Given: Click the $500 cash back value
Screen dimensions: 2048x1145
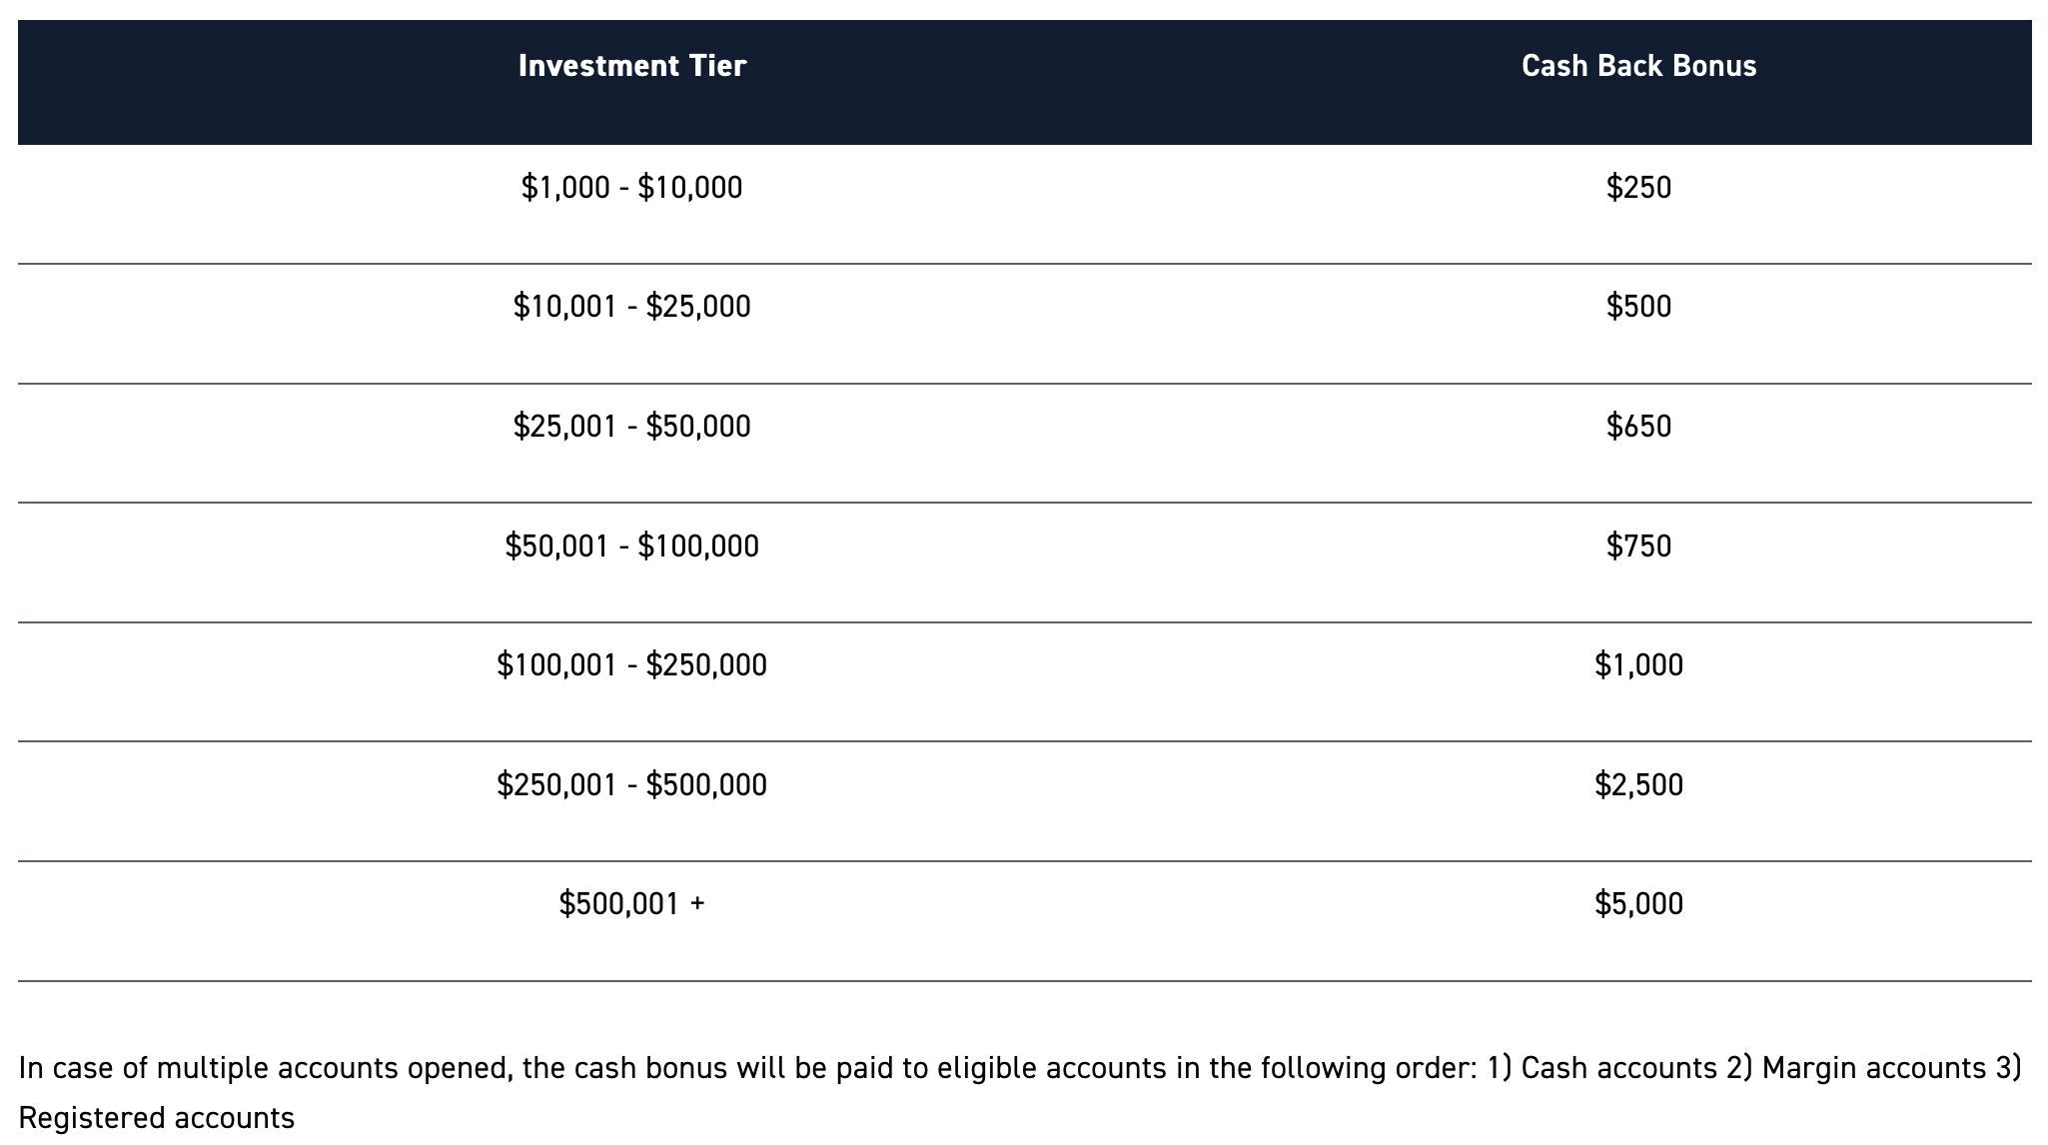Looking at the screenshot, I should 1638,307.
